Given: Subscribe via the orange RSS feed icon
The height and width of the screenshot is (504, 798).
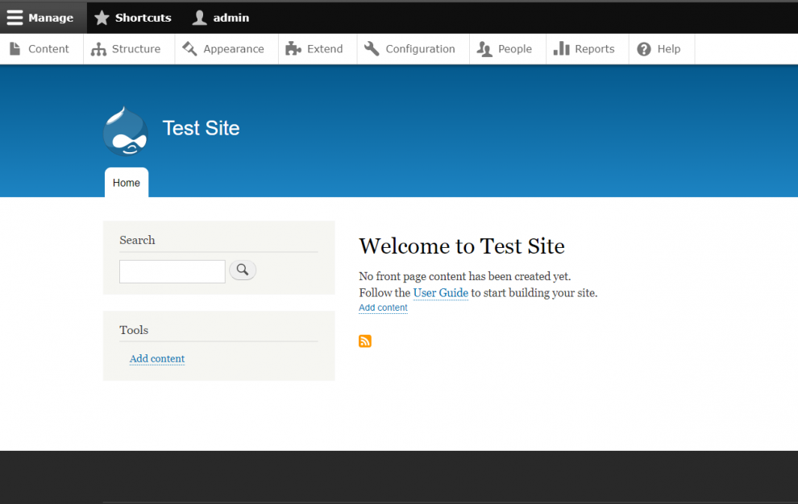Looking at the screenshot, I should (x=364, y=341).
